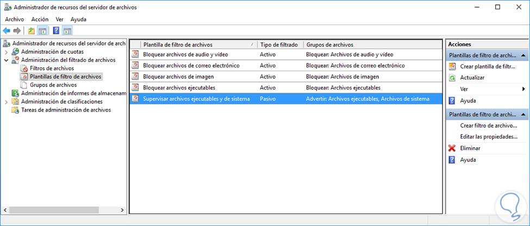Click Administración de informes de almacenamiento icon
530x226 pixels.
[15, 93]
